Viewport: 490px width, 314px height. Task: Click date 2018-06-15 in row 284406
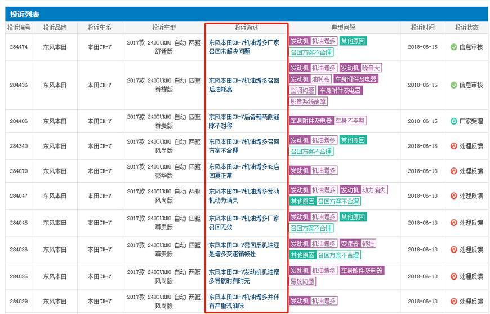click(x=423, y=121)
